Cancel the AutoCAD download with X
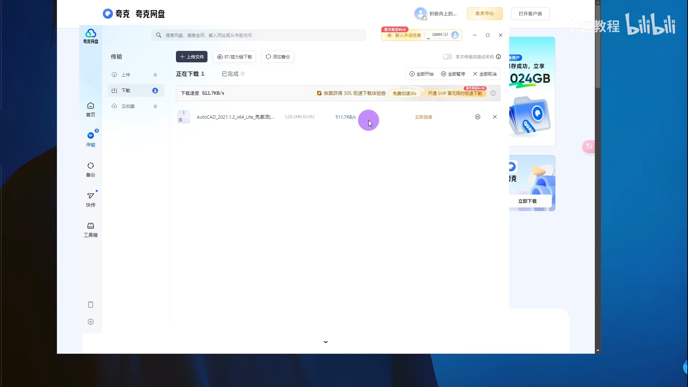The width and height of the screenshot is (688, 387). click(x=495, y=117)
